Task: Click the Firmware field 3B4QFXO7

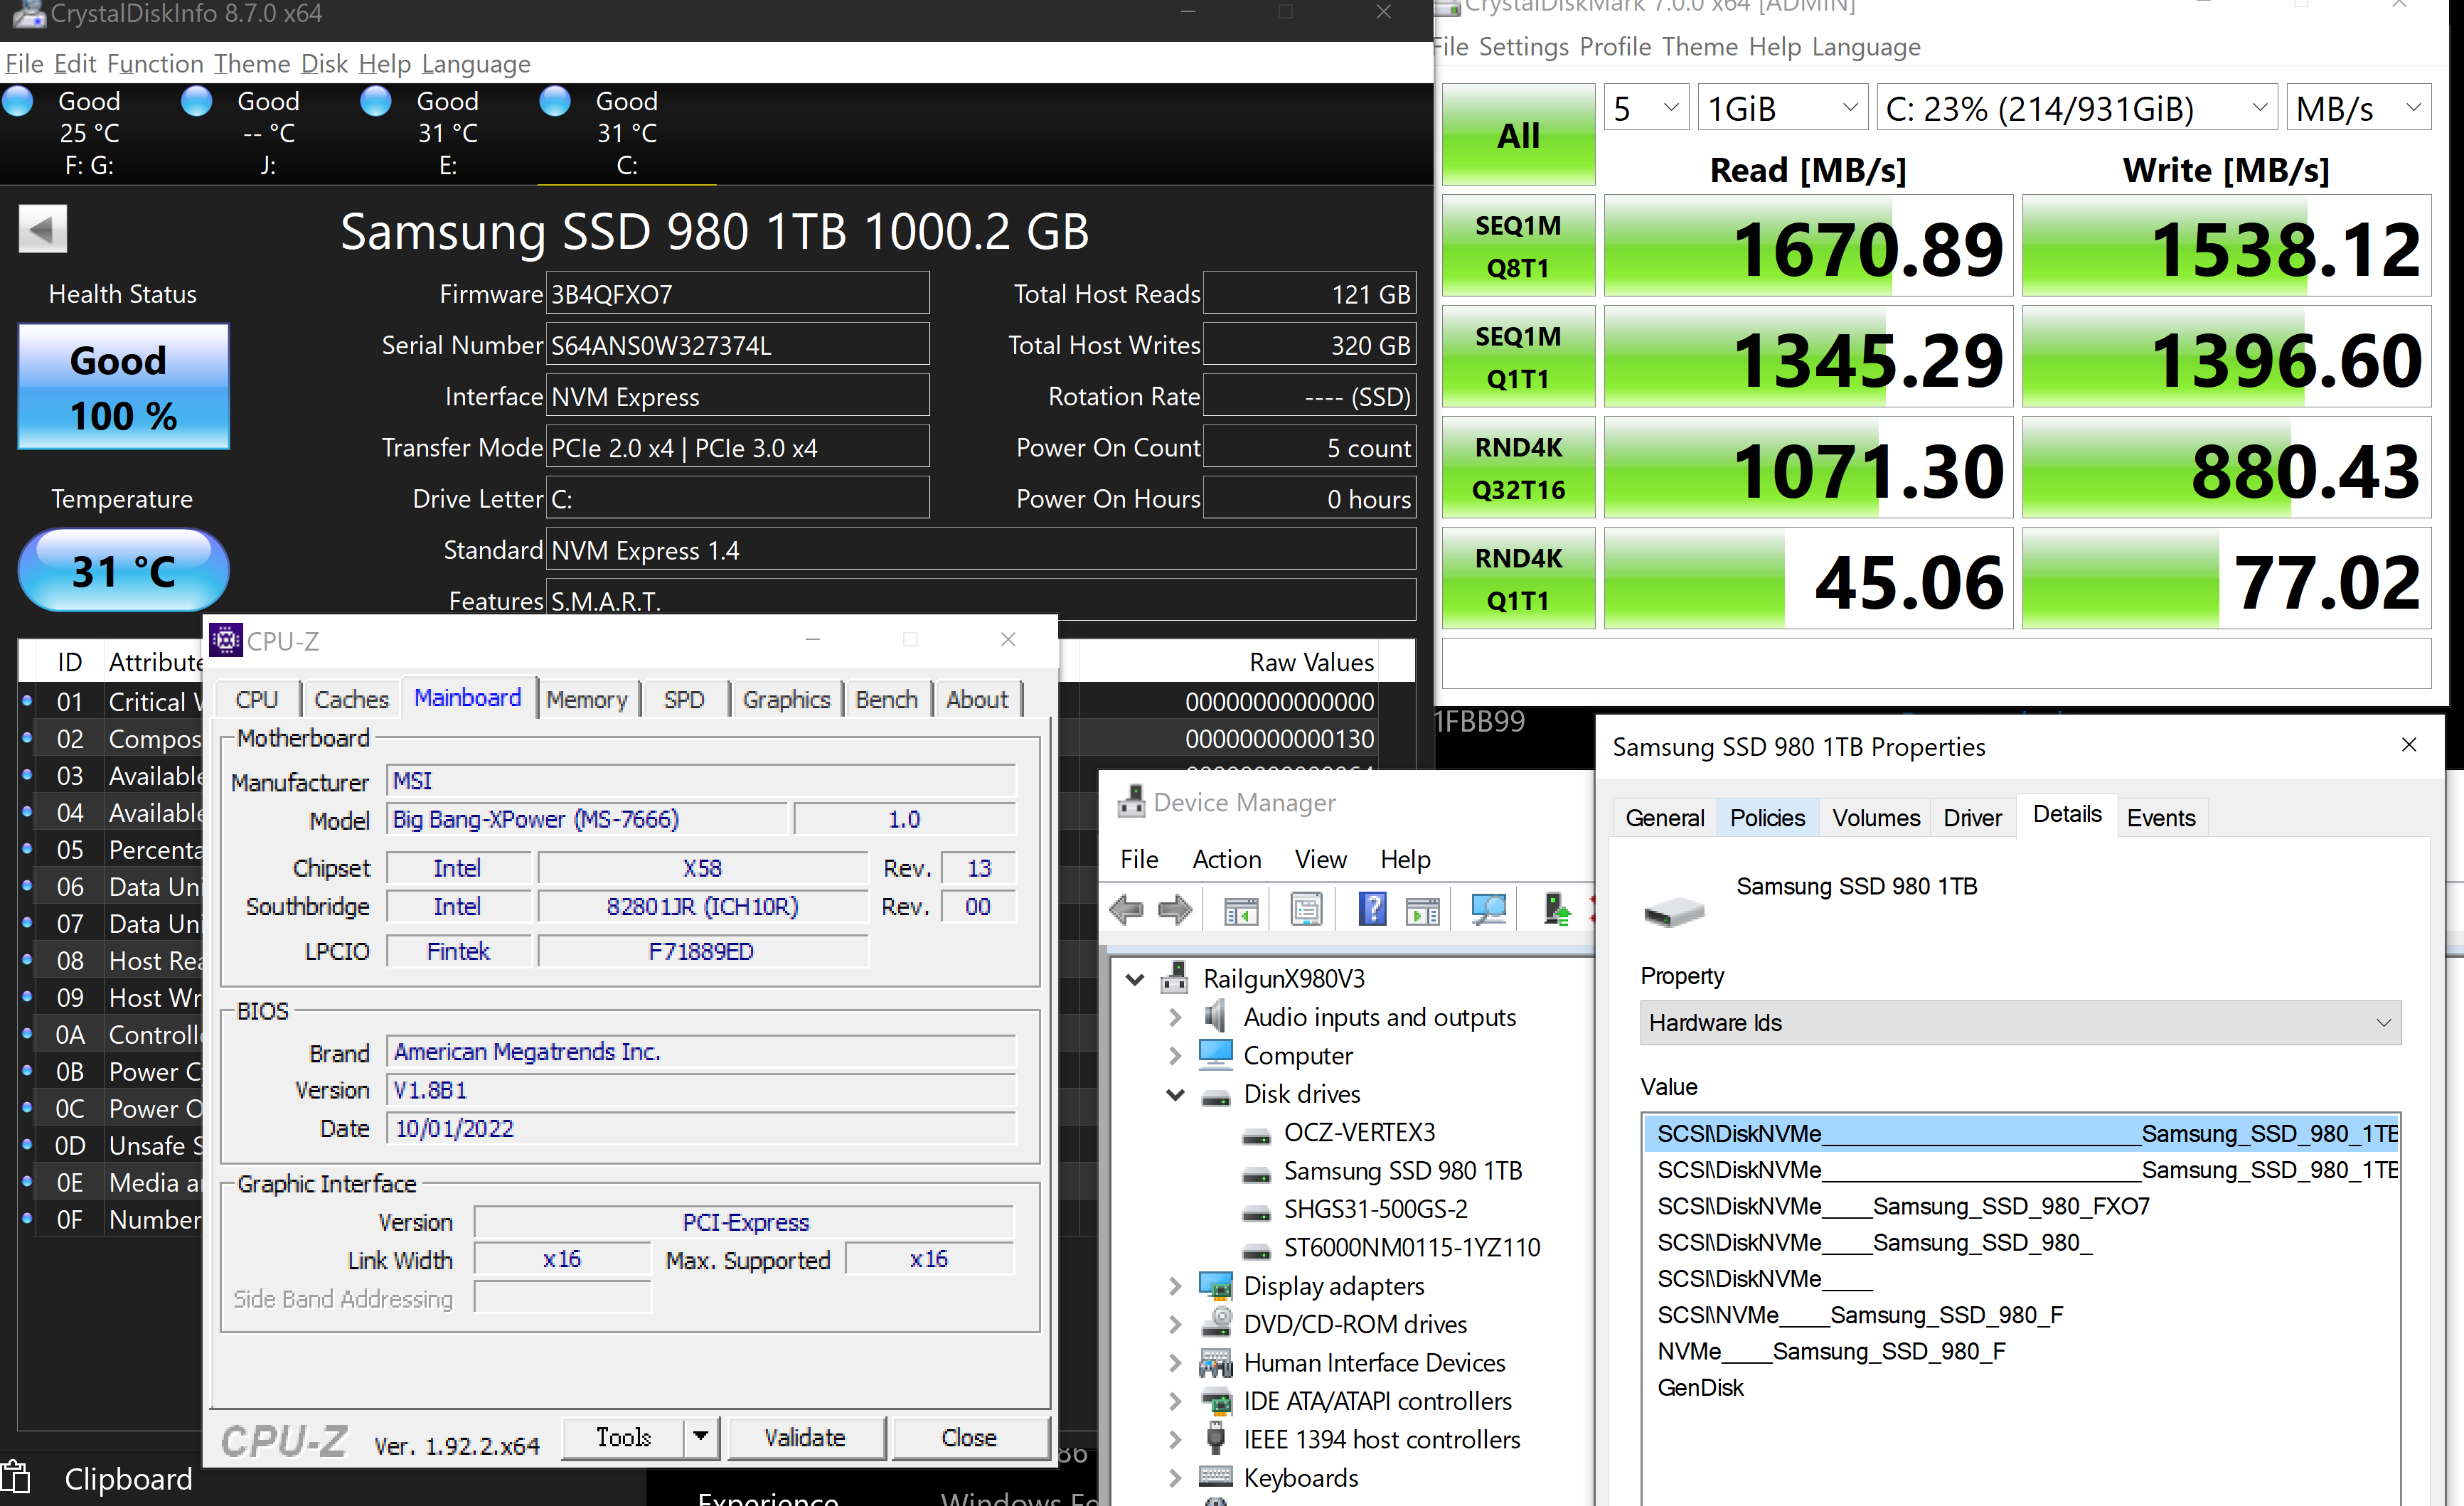Action: 738,294
